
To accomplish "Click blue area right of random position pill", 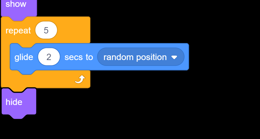I will pyautogui.click(x=187, y=57).
